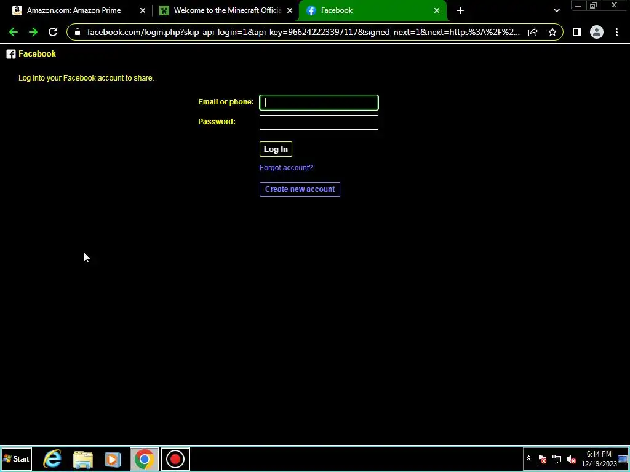Open the Chrome three-dot menu
This screenshot has width=630, height=472.
[x=616, y=32]
